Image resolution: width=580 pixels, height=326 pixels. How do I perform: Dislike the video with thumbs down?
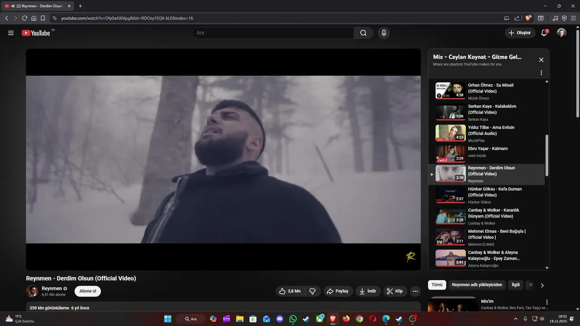313,291
